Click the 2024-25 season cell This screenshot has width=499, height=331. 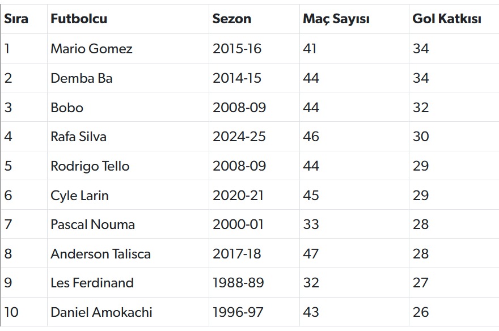[239, 137]
